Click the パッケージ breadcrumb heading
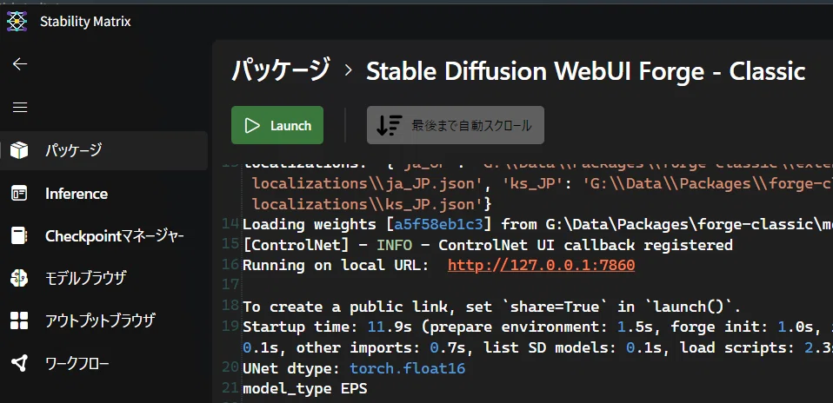 [281, 70]
